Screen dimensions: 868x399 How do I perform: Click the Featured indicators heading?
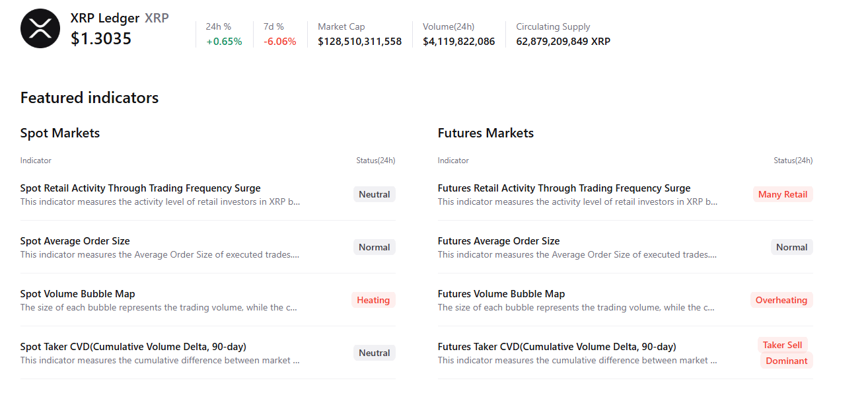[x=89, y=98]
